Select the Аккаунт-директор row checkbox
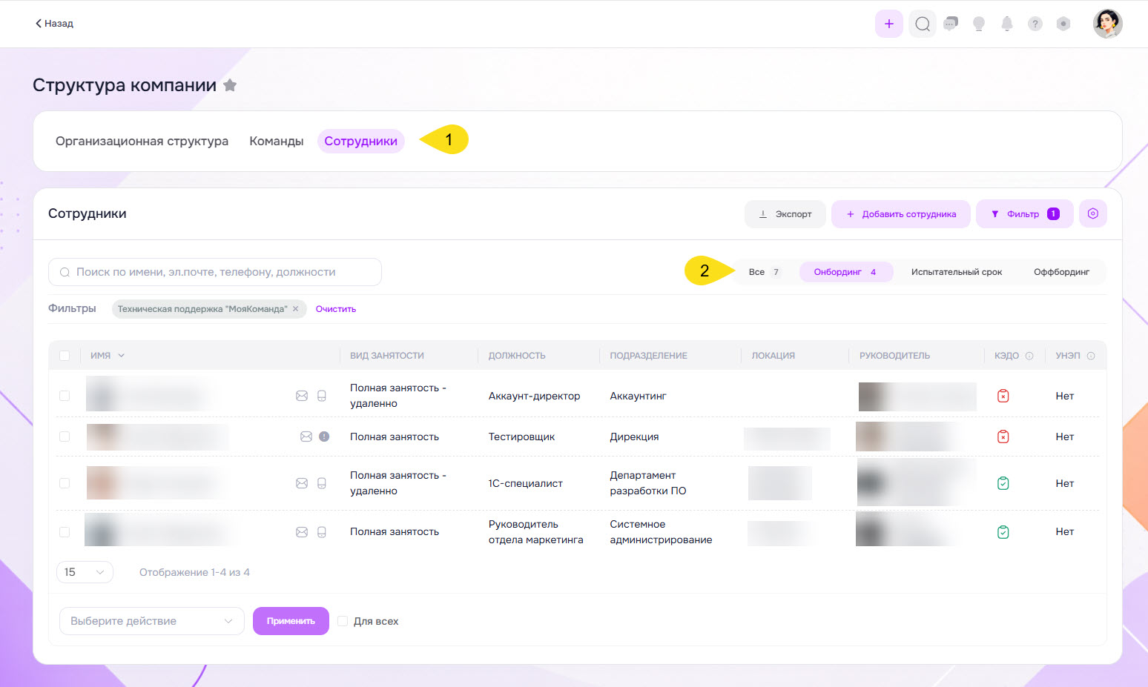The width and height of the screenshot is (1148, 687). 65,396
